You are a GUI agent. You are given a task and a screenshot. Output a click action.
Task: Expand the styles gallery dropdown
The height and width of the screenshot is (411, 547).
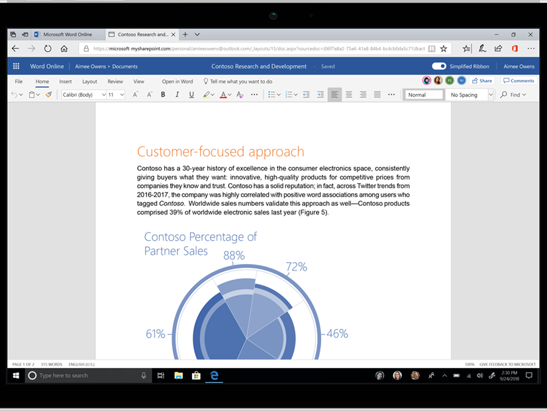[x=491, y=95]
